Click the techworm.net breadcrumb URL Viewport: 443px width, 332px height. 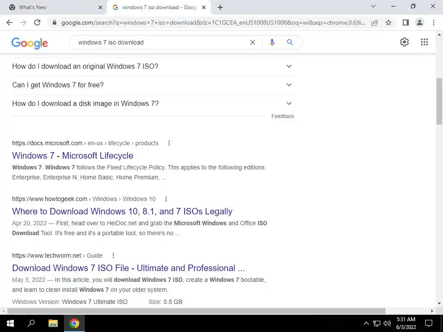click(58, 255)
